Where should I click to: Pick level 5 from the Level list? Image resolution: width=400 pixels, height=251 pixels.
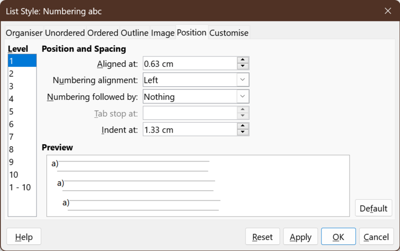click(x=22, y=111)
